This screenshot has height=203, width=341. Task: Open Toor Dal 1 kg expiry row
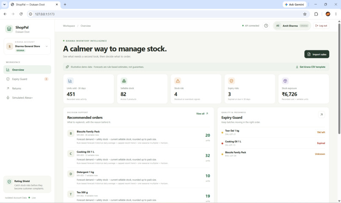[x=273, y=132]
